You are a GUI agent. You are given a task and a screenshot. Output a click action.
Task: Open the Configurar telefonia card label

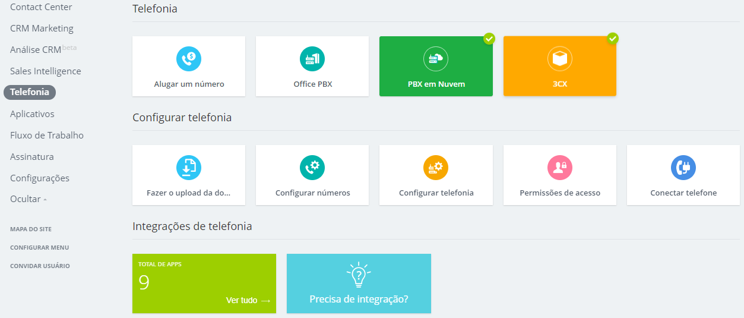(x=436, y=193)
